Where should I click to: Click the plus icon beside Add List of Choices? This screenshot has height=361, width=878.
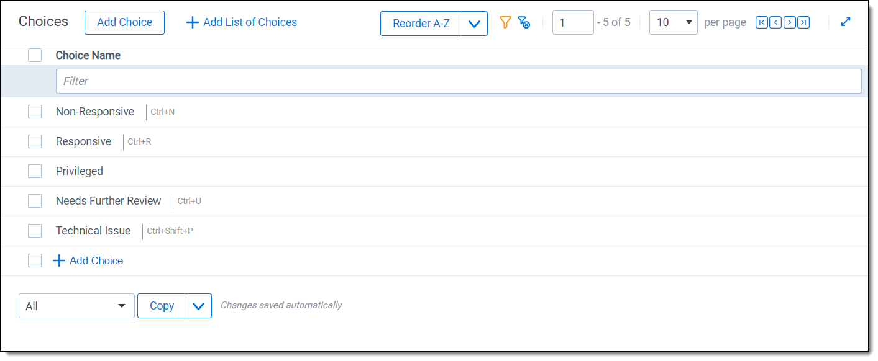[193, 22]
